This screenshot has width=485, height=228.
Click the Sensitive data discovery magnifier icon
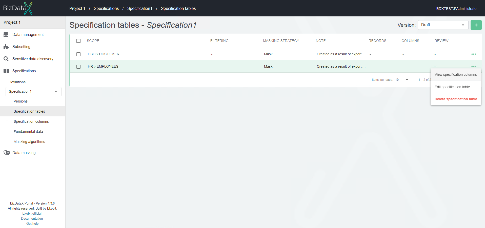[x=6, y=59]
